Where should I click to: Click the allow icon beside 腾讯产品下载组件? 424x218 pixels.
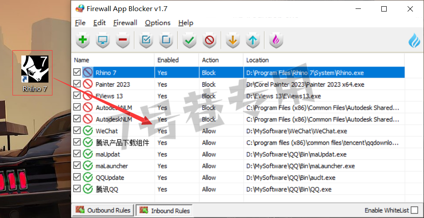(88, 143)
